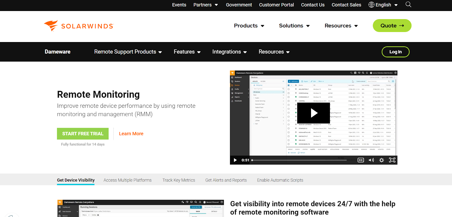The image size is (452, 217).
Task: Open the search magnifier icon
Action: pos(408,5)
